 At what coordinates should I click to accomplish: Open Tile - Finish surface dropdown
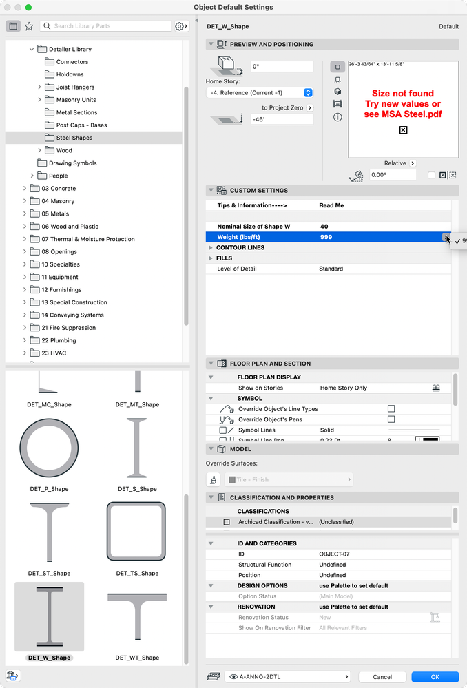click(289, 479)
